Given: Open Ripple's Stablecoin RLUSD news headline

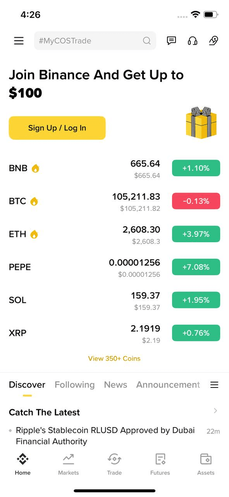Looking at the screenshot, I should point(105,436).
